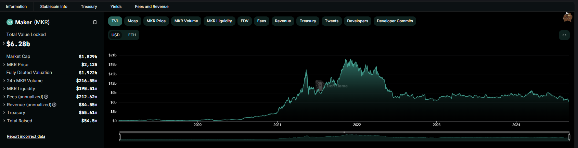Click the left handle of time range slider
Screen dimensions: 578x148
coord(120,137)
